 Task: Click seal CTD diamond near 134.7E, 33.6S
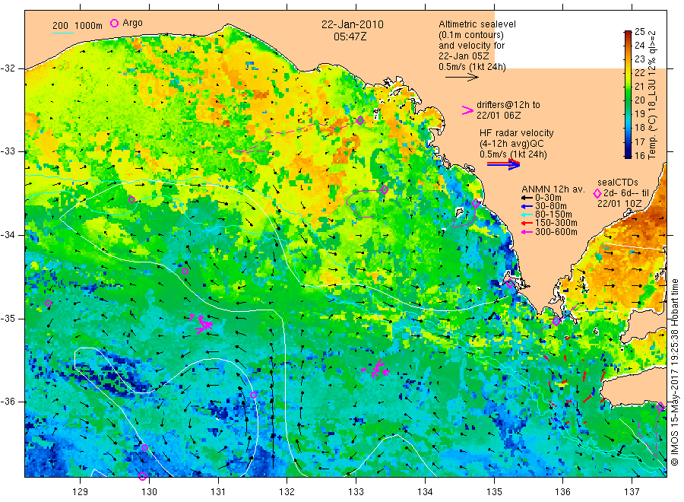tap(476, 203)
